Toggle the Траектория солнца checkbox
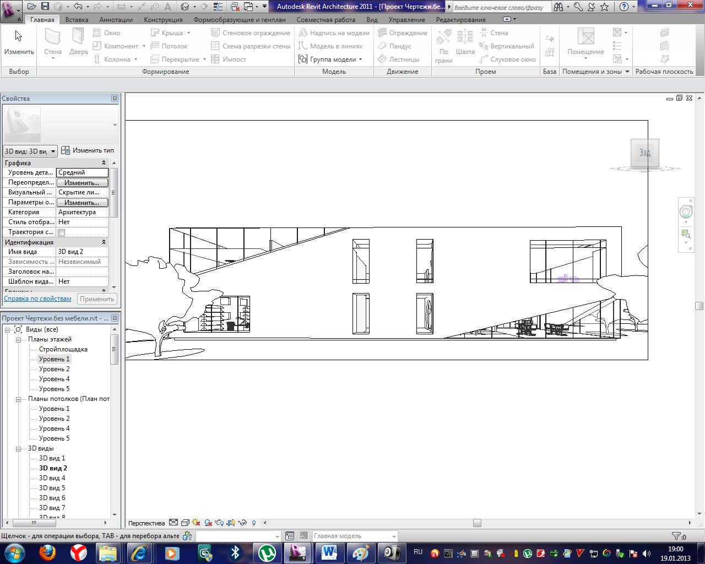Screen dimensions: 705x564 click(62, 232)
